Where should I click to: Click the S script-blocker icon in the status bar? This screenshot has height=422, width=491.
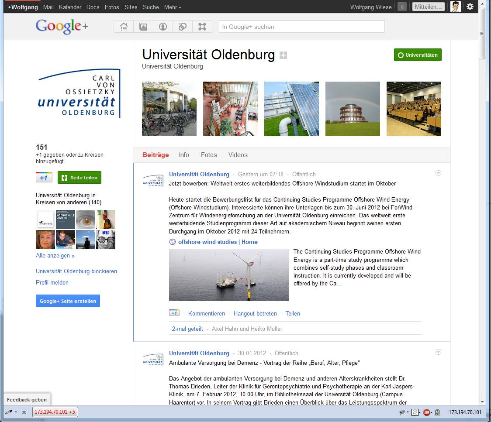coord(415,412)
